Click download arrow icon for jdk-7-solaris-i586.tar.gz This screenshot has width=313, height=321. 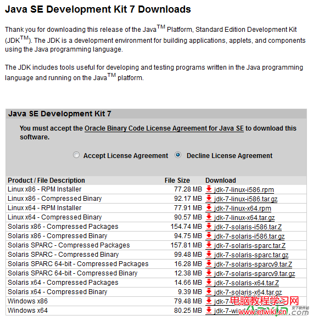pos(209,235)
